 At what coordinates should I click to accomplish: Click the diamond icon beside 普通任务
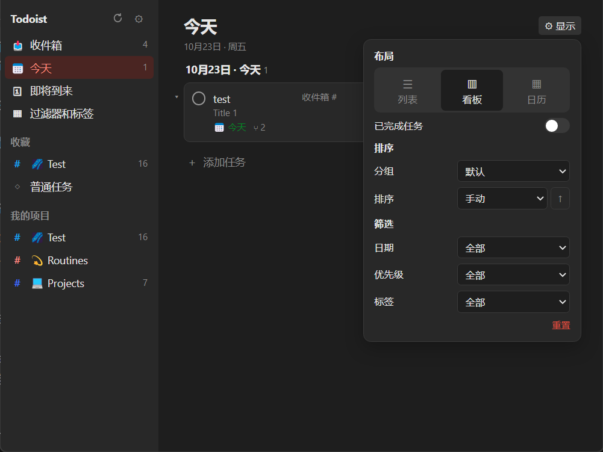click(17, 187)
